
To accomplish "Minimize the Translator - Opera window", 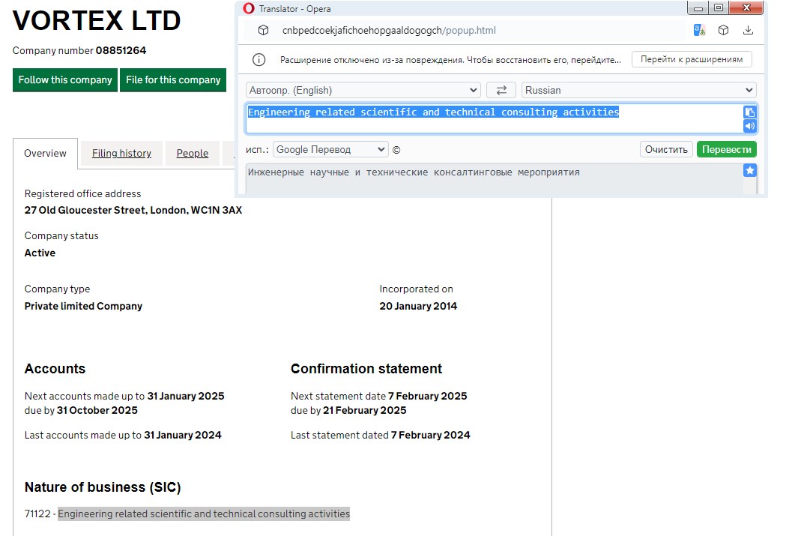I will click(698, 7).
